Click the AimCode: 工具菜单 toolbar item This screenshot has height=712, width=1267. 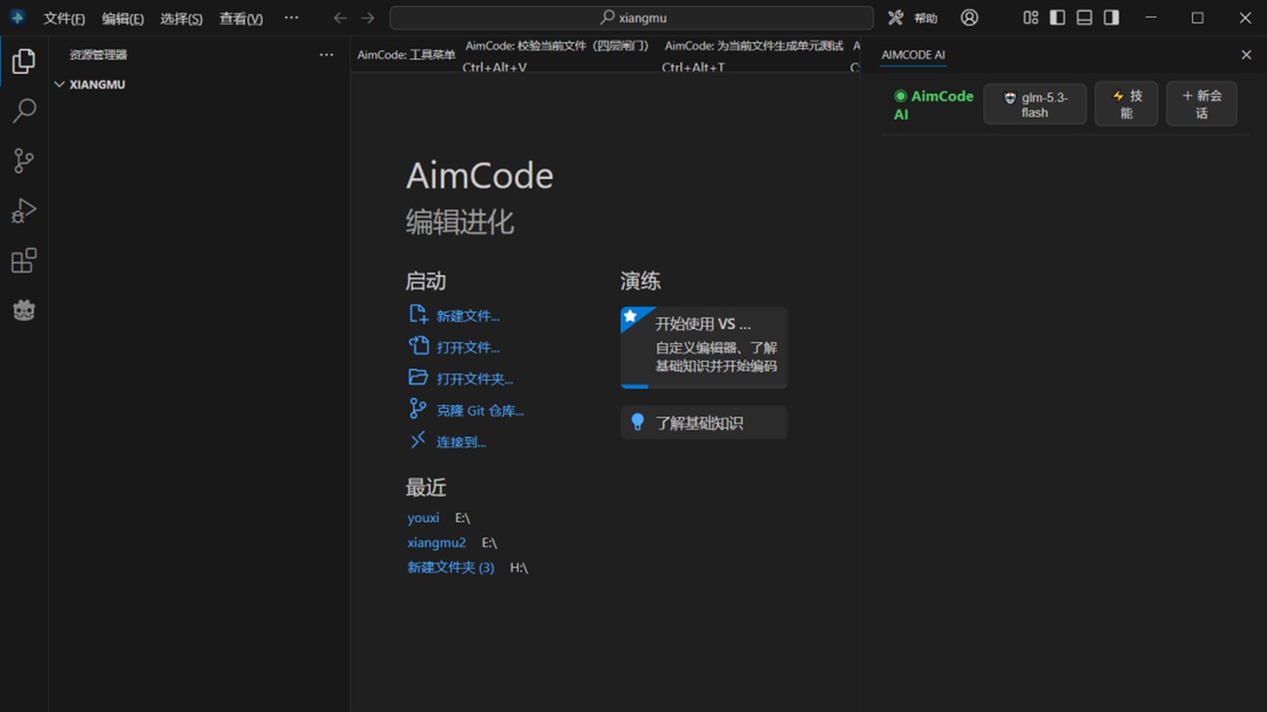click(x=406, y=55)
